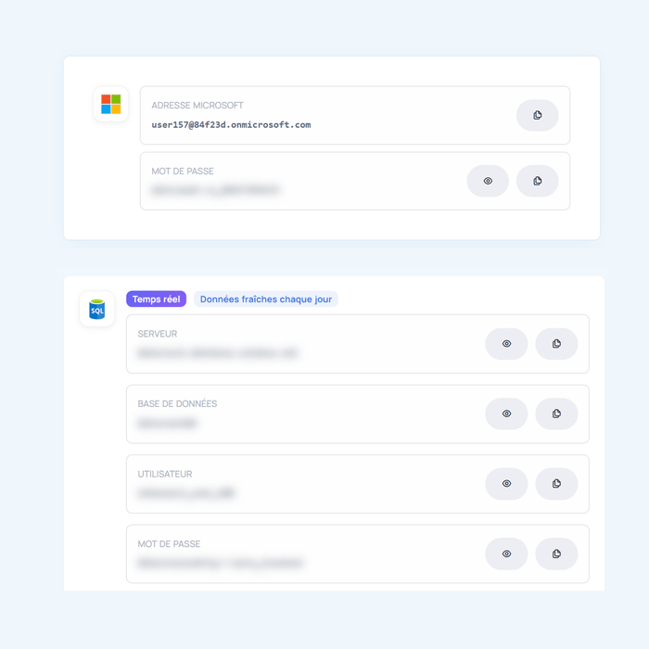
Task: Click the Microsoft logo icon
Action: (x=111, y=104)
